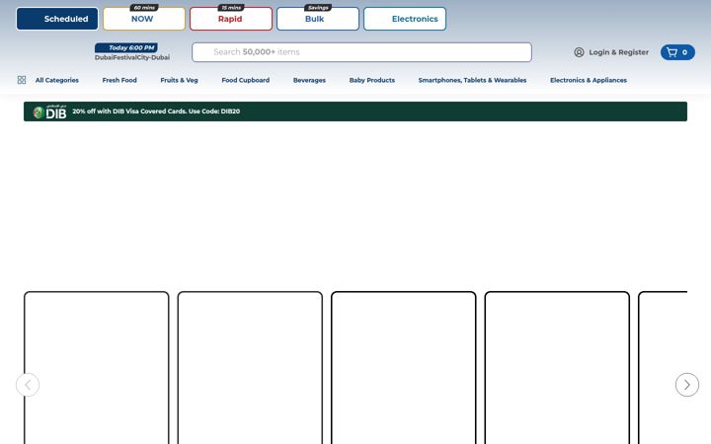The height and width of the screenshot is (444, 711).
Task: Browse Fresh Food category
Action: coord(119,80)
